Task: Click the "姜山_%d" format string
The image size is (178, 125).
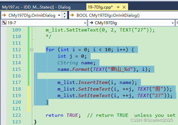Action: click(120, 69)
